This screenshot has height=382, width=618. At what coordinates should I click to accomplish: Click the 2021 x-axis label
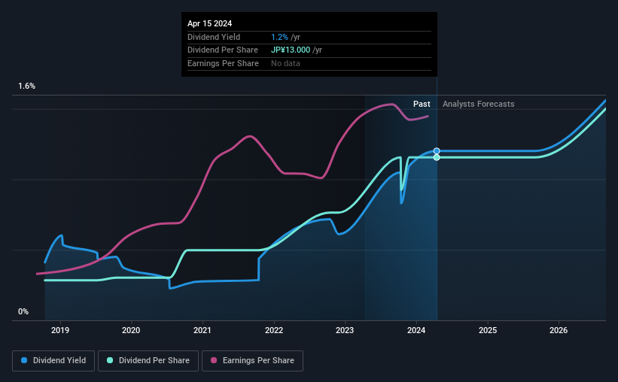point(202,330)
